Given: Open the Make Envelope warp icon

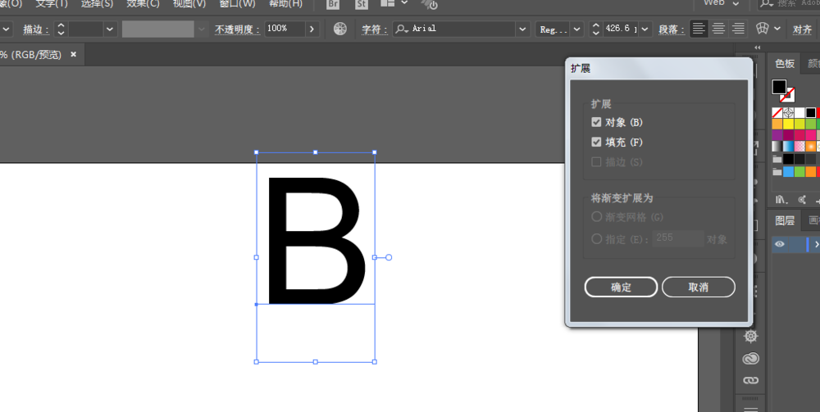Looking at the screenshot, I should pyautogui.click(x=763, y=29).
